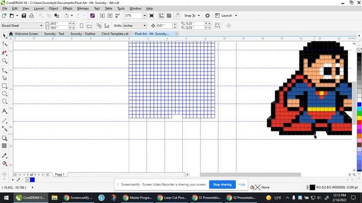Select the Crop tool
This screenshot has height=203, width=362.
(5, 52)
